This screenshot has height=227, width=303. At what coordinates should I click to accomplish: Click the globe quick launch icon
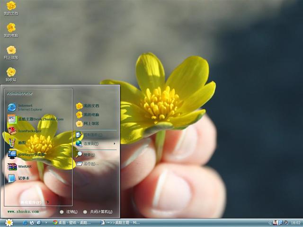tap(32, 223)
